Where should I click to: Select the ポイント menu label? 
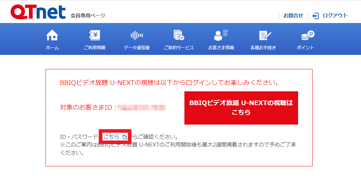pyautogui.click(x=306, y=48)
